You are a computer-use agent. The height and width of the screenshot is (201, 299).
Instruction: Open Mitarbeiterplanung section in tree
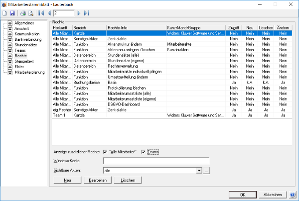pos(29,72)
